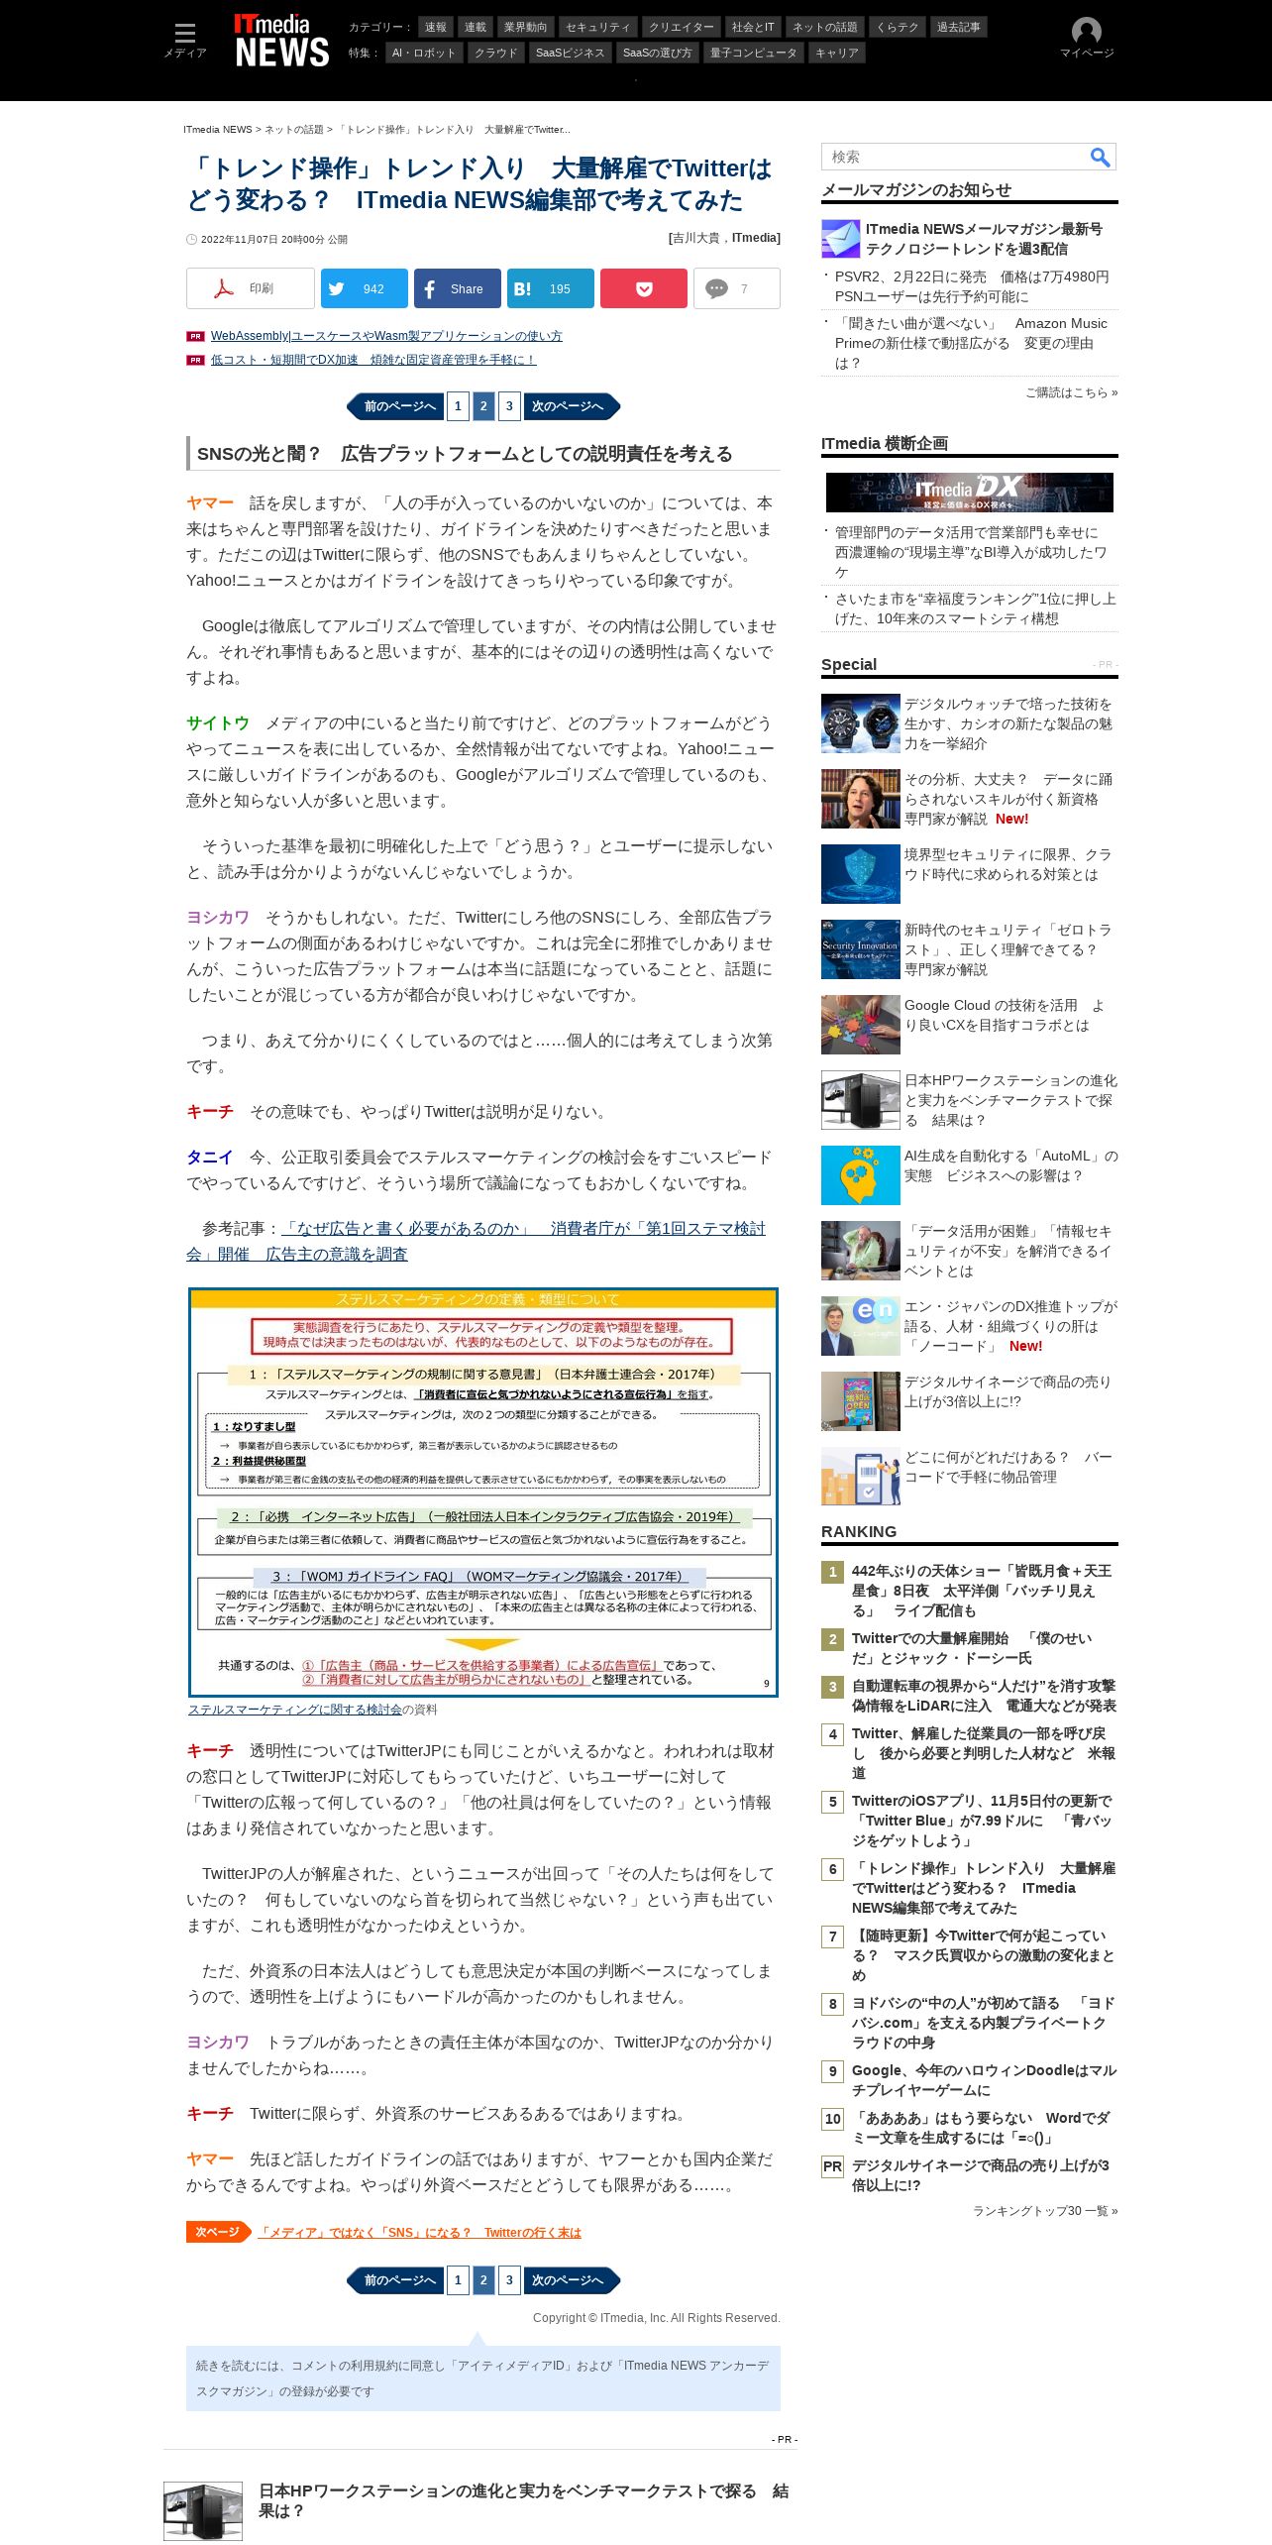
Task: Open マイページ account icon
Action: [1087, 39]
